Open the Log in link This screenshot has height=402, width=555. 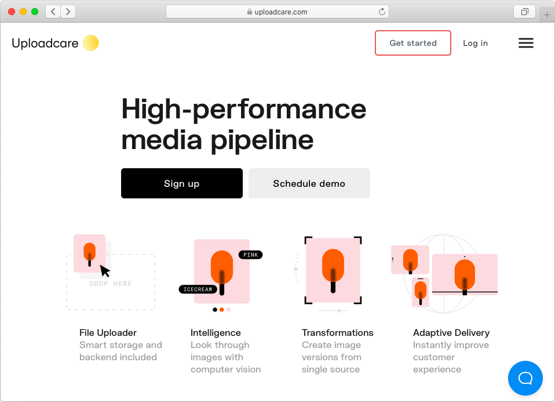475,43
